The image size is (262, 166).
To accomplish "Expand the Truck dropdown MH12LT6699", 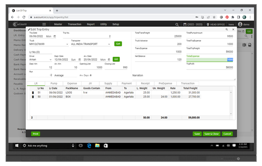I will click(67, 44).
